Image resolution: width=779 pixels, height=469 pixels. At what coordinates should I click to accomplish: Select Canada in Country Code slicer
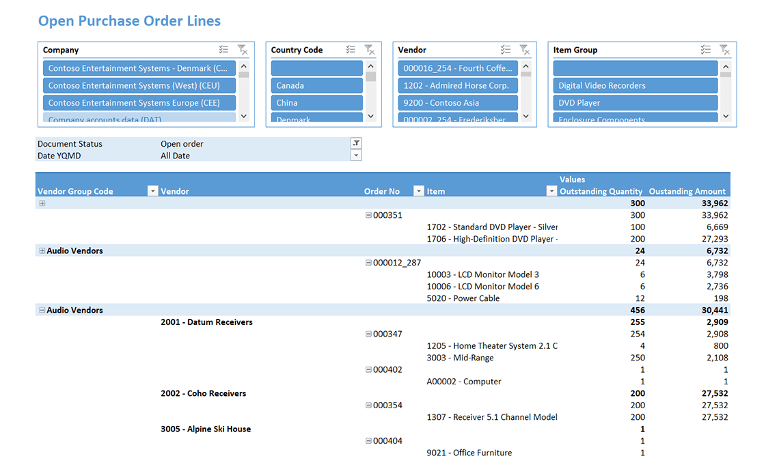pos(317,85)
